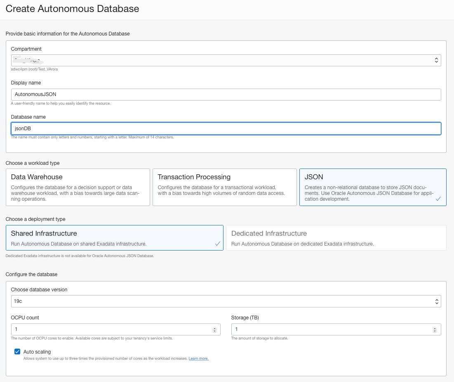Click the Storage stepper down arrow

click(x=434, y=330)
